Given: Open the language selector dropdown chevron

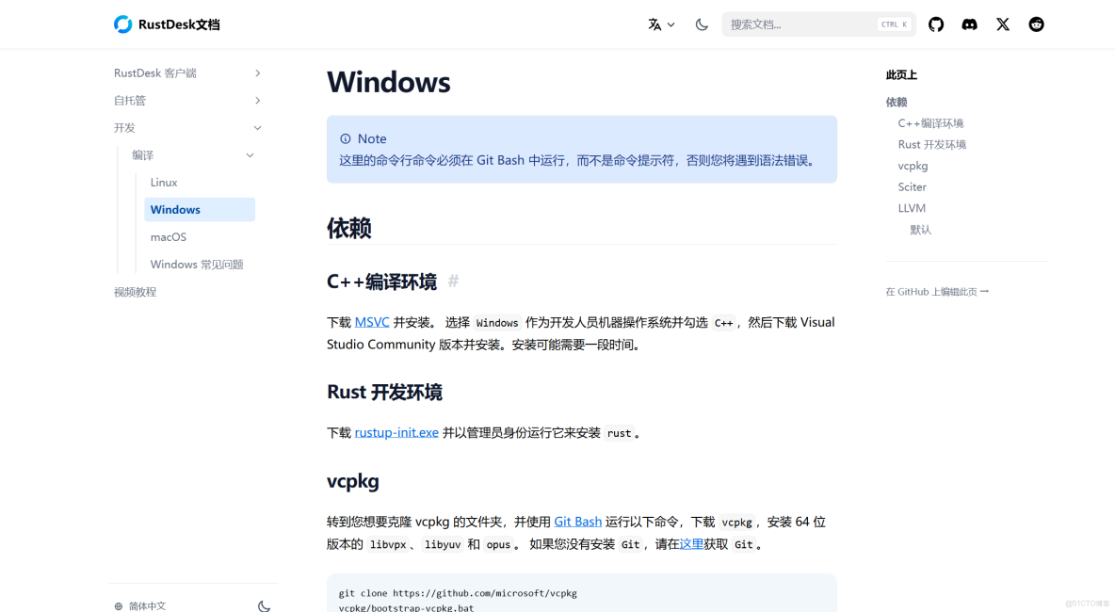Looking at the screenshot, I should click(670, 25).
